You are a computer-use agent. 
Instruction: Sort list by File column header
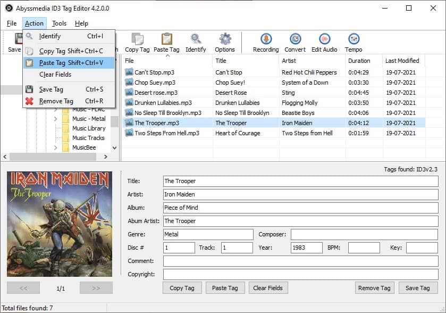(167, 61)
